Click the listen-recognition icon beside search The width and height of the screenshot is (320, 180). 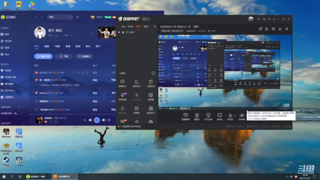(77, 17)
